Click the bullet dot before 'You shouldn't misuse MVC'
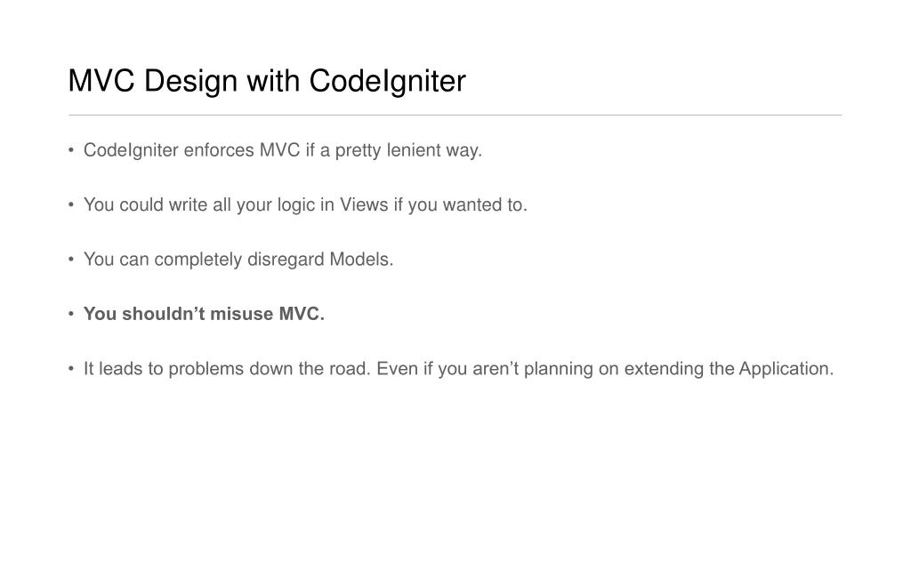The image size is (911, 569). tap(71, 314)
